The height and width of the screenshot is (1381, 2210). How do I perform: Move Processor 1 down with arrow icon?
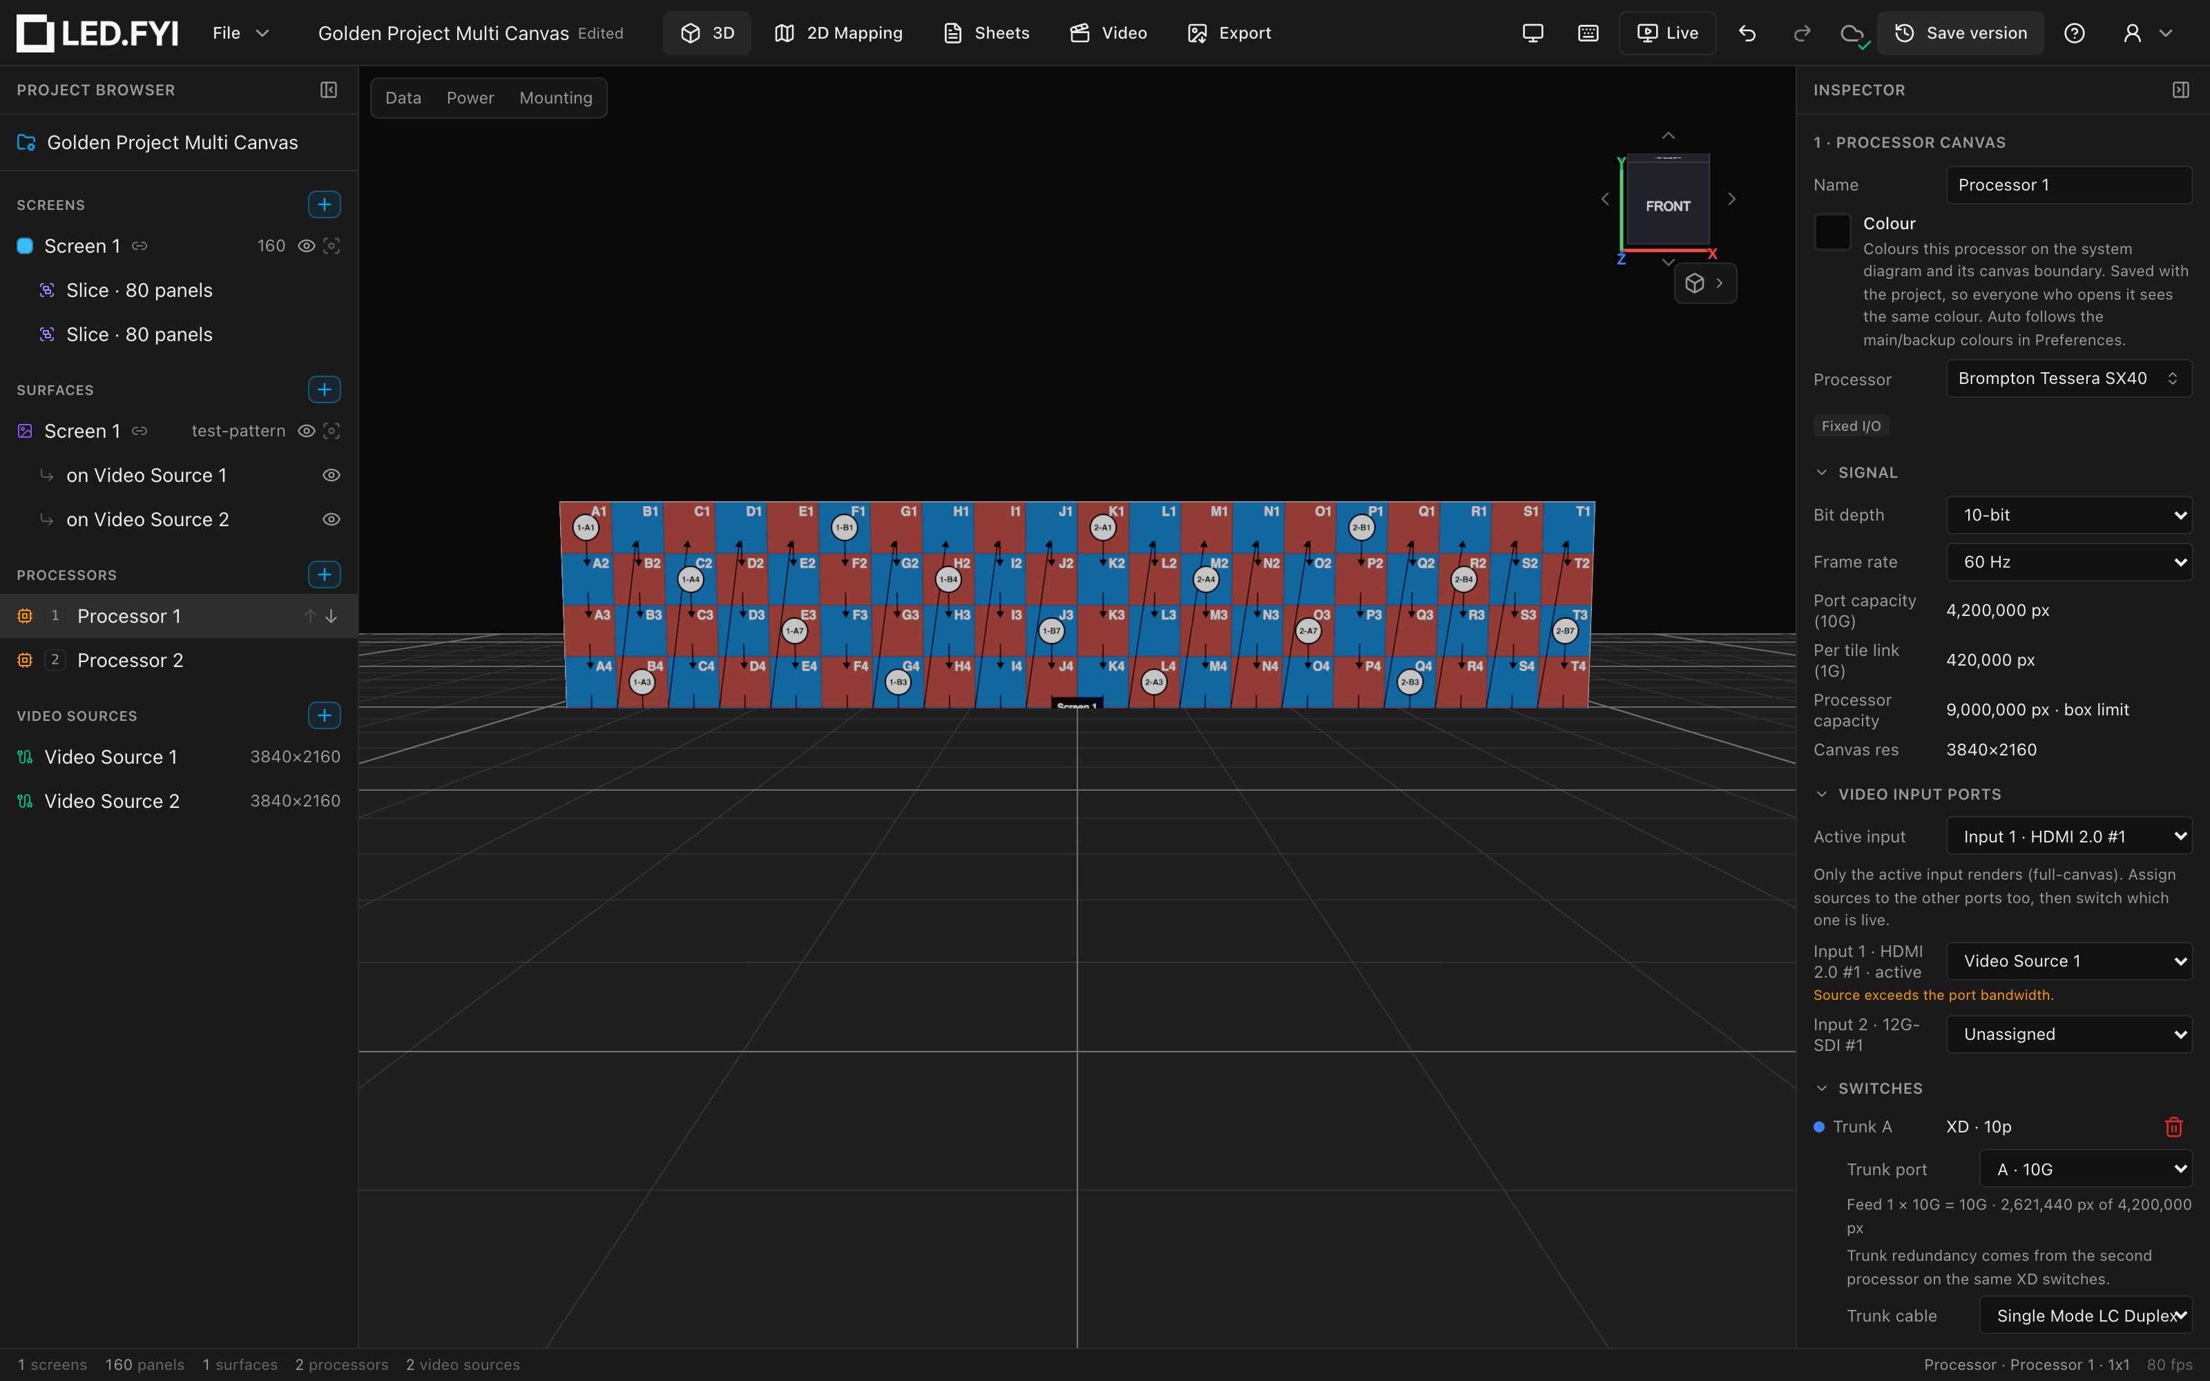[331, 617]
